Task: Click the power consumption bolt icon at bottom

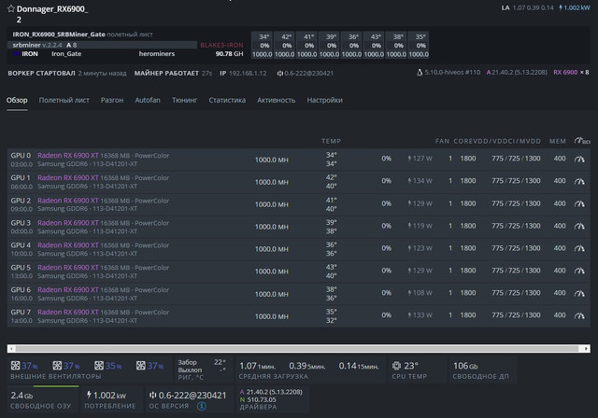Action: pos(89,395)
